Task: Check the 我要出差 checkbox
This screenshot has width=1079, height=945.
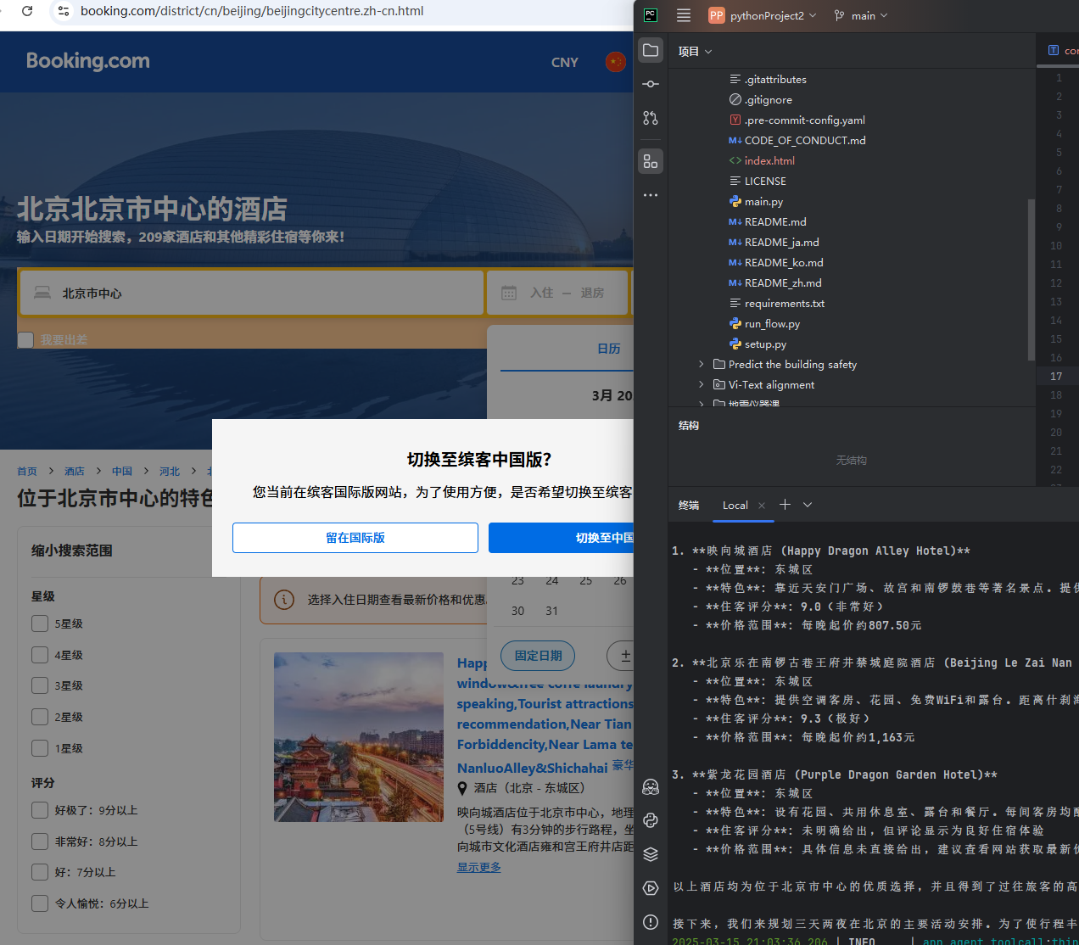Action: (25, 339)
